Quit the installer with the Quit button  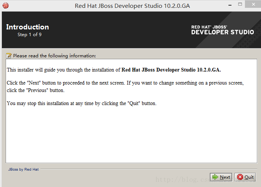pyautogui.click(x=245, y=177)
